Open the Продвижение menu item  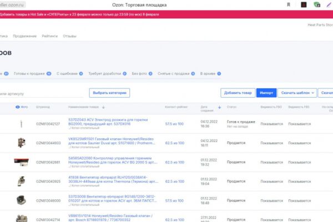coord(25,36)
